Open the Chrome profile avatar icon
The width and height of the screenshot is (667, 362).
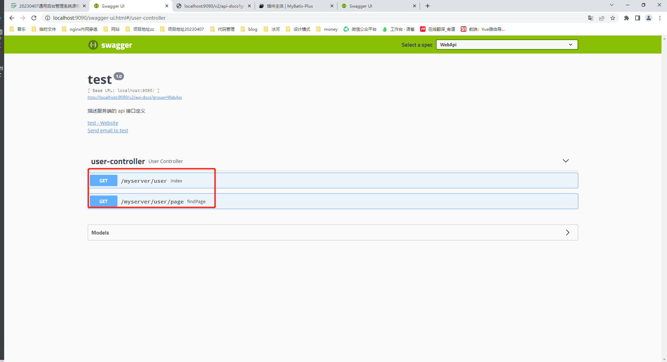649,18
